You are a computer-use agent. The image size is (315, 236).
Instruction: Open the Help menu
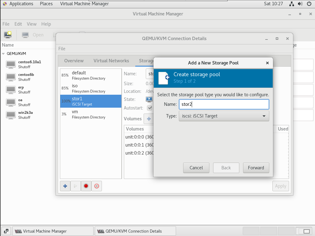pos(46,24)
